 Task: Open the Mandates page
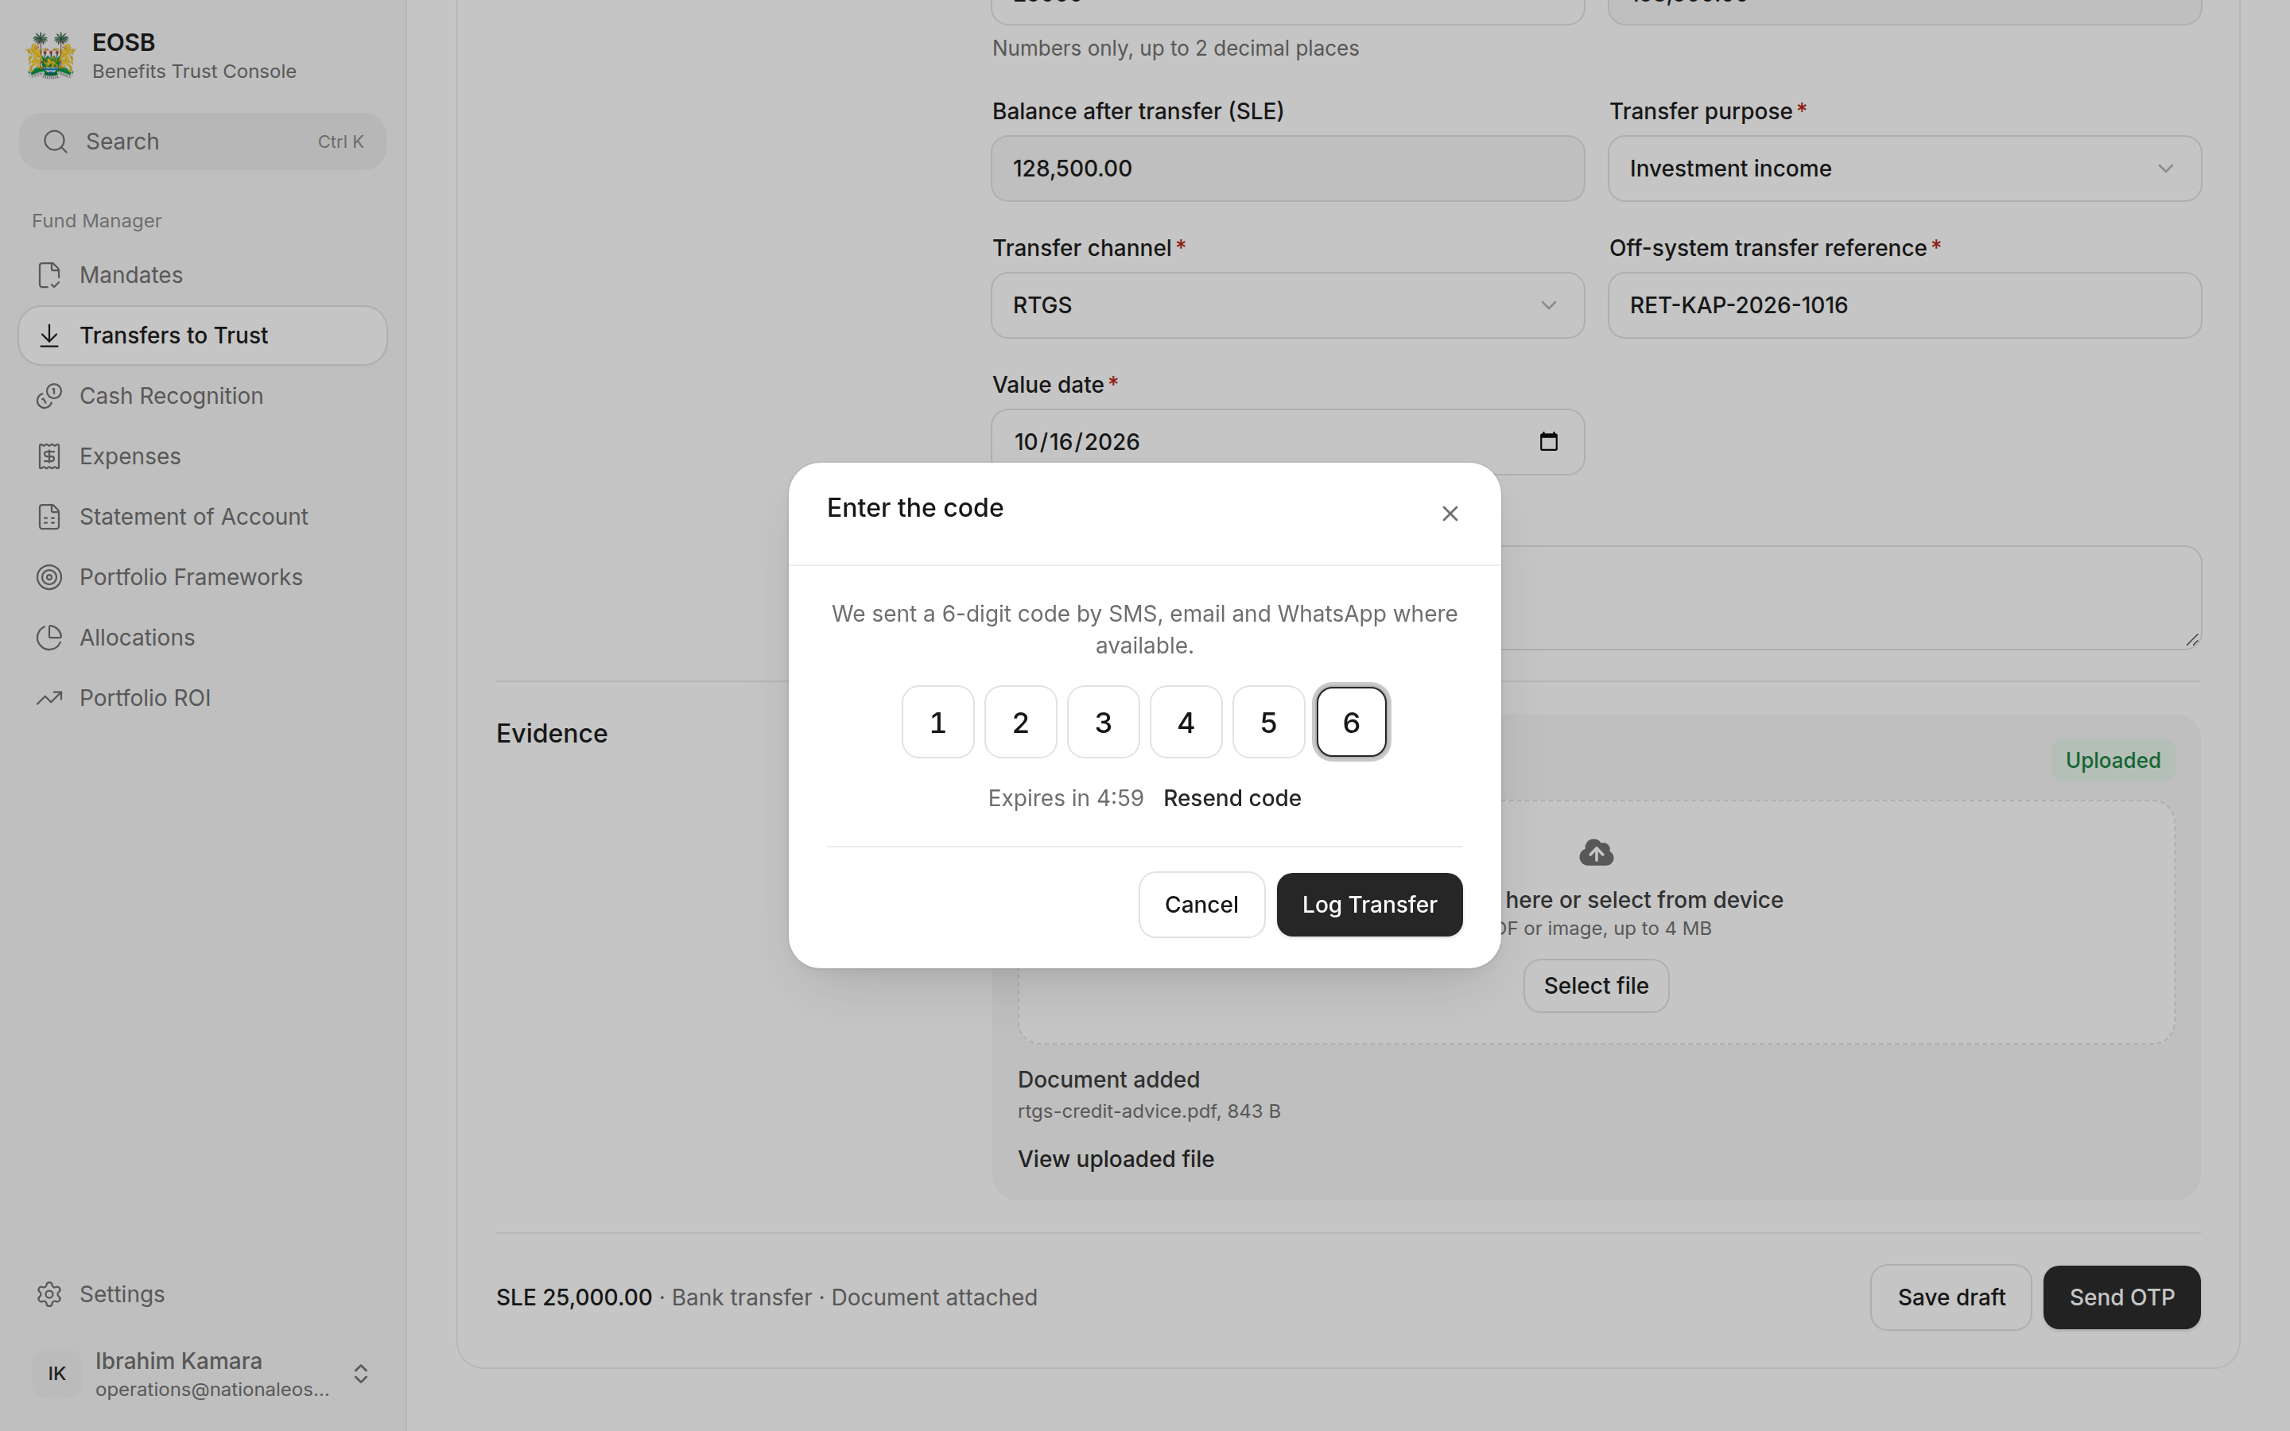[203, 275]
